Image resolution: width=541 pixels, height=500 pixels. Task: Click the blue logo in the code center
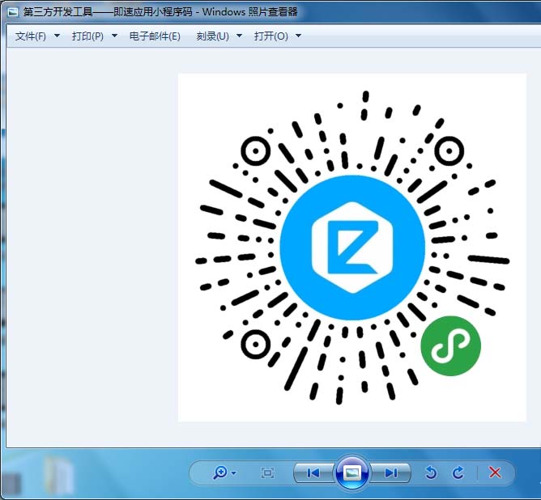(352, 248)
